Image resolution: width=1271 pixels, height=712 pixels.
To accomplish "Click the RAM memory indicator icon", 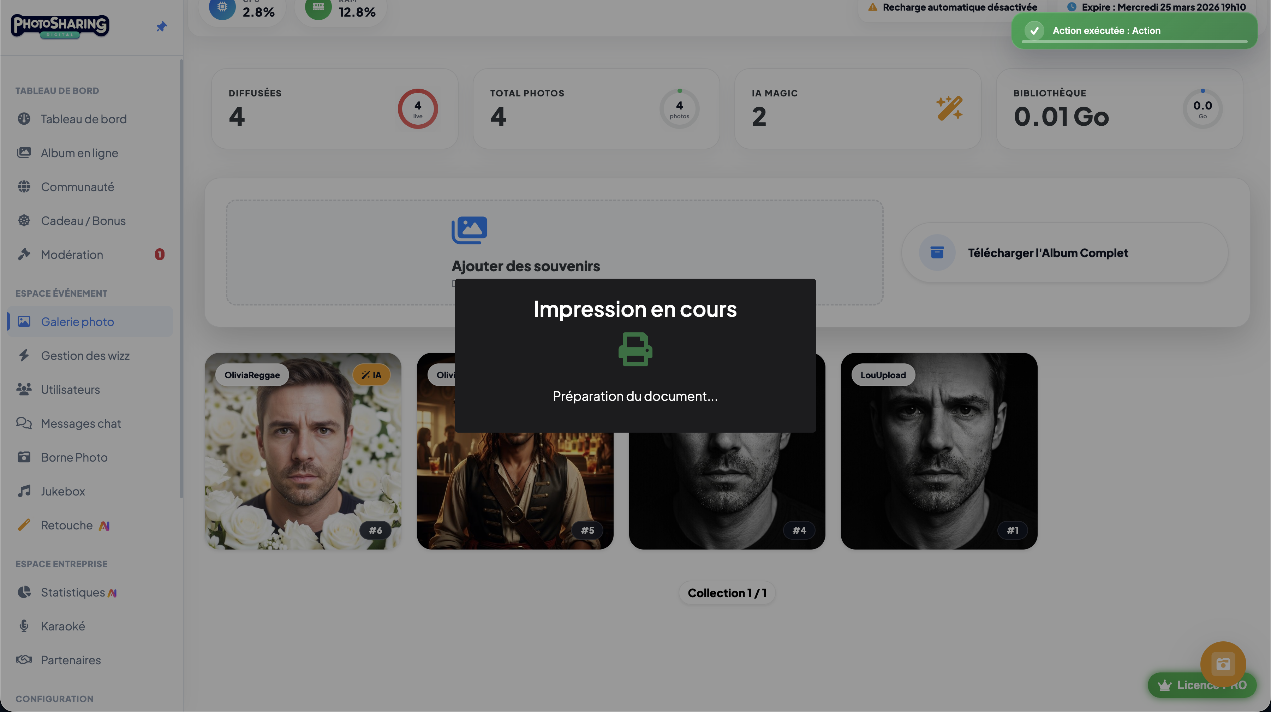I will [318, 7].
